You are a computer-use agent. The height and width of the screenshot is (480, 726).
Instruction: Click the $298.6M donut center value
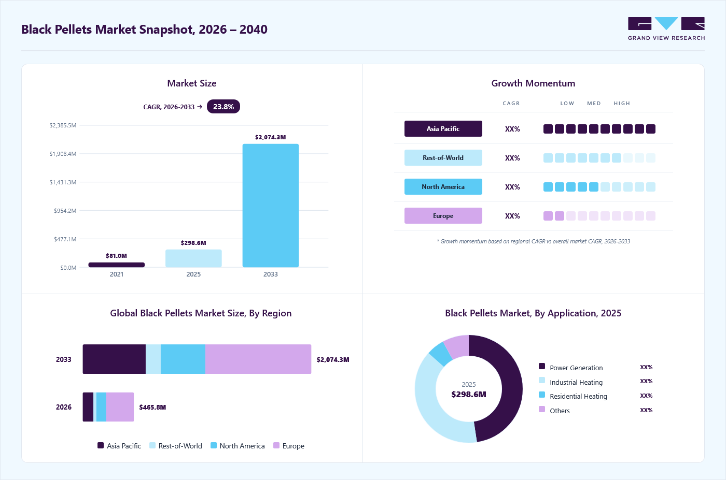[x=469, y=395]
